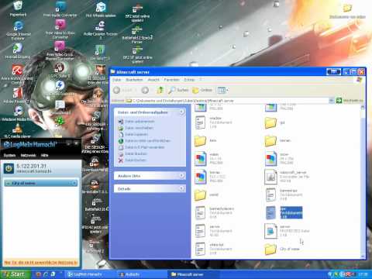Open the address bar dropdown arrow
The width and height of the screenshot is (372, 279).
pos(331,101)
